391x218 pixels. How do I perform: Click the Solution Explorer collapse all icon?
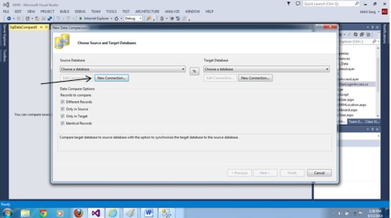coord(362,34)
